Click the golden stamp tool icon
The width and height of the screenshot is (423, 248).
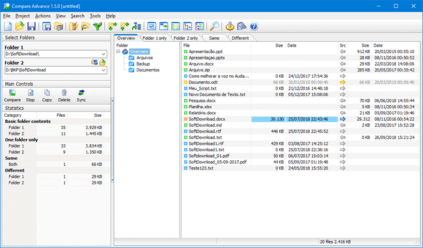230,27
